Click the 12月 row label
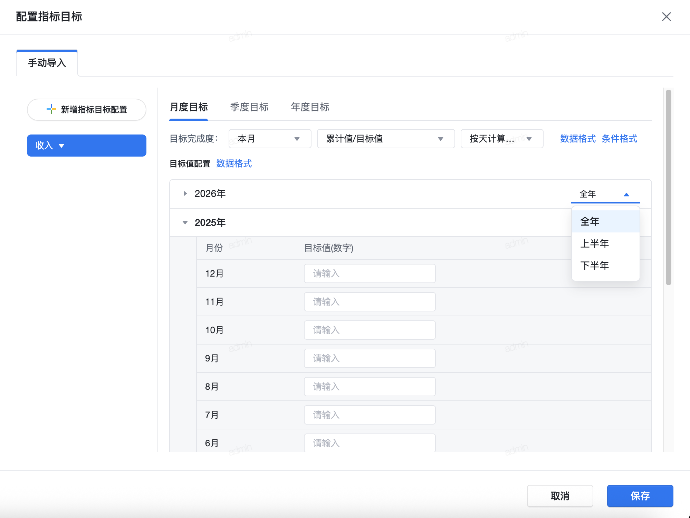Image resolution: width=690 pixels, height=518 pixels. (214, 273)
